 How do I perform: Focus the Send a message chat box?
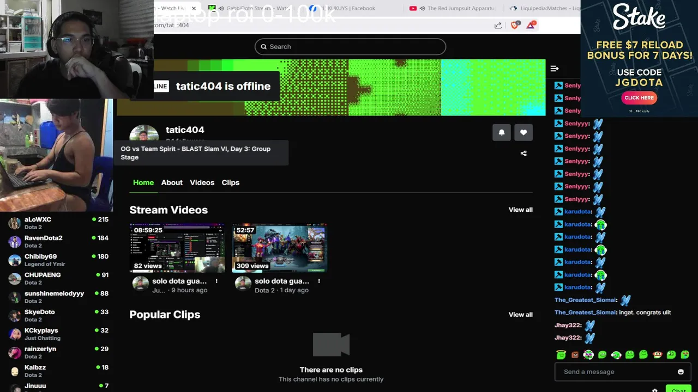click(623, 372)
